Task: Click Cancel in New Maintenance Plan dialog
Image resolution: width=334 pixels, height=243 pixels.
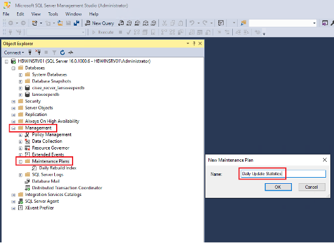Action: coord(311,187)
